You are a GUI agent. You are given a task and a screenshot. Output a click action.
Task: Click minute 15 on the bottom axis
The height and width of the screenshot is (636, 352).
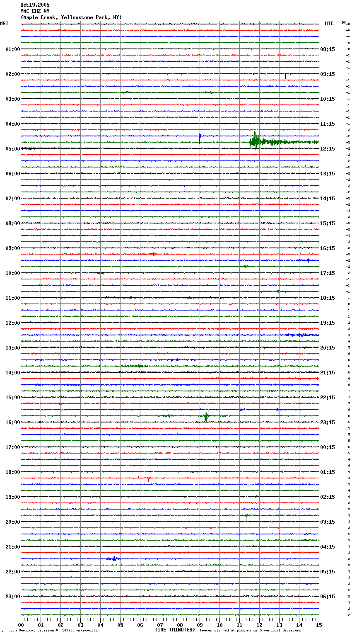[319, 625]
